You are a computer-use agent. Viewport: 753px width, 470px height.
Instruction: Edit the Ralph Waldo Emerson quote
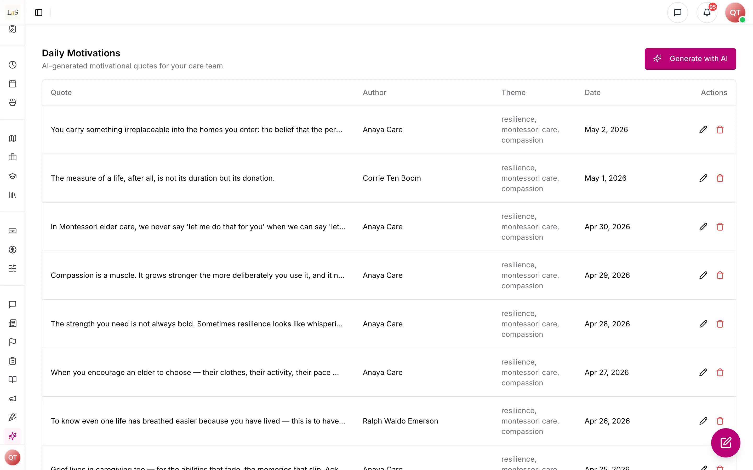coord(703,421)
